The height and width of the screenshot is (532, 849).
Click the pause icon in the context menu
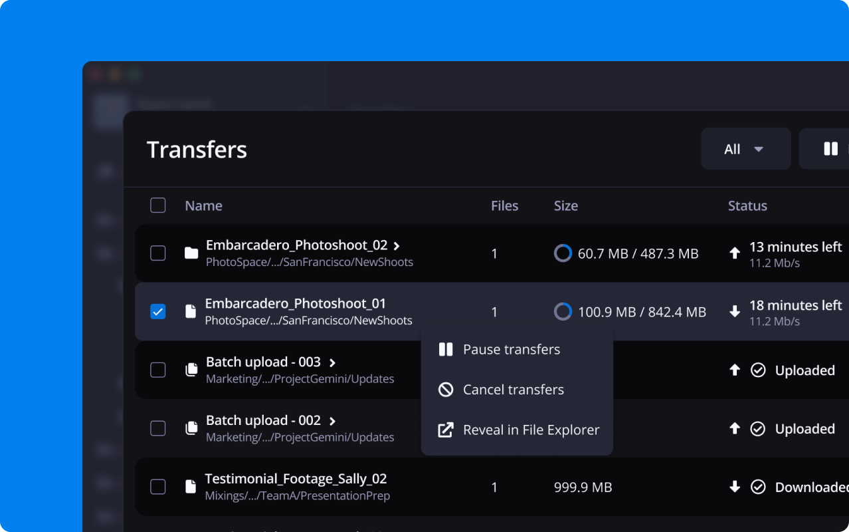[x=446, y=349]
